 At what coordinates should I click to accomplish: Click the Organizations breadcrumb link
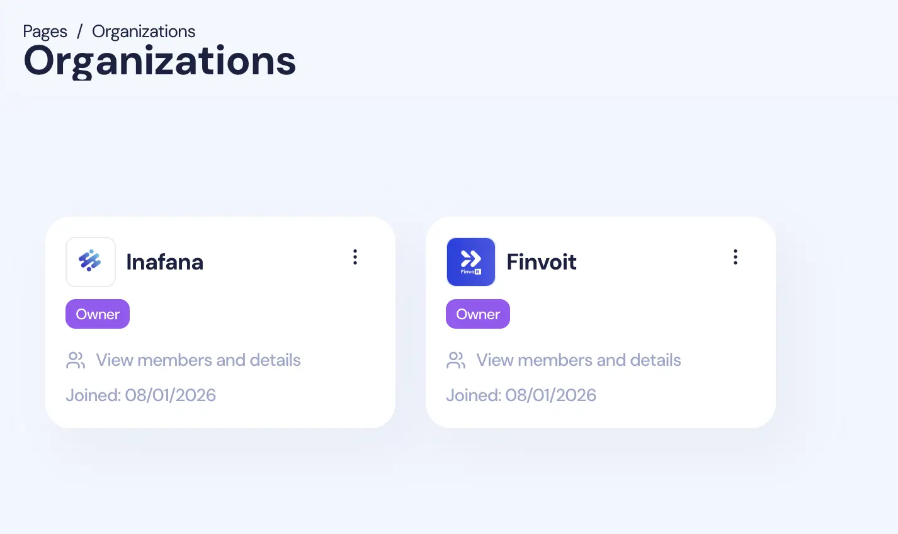144,31
